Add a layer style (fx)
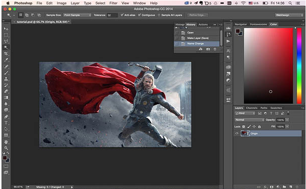The image size is (306, 189). coord(265,187)
